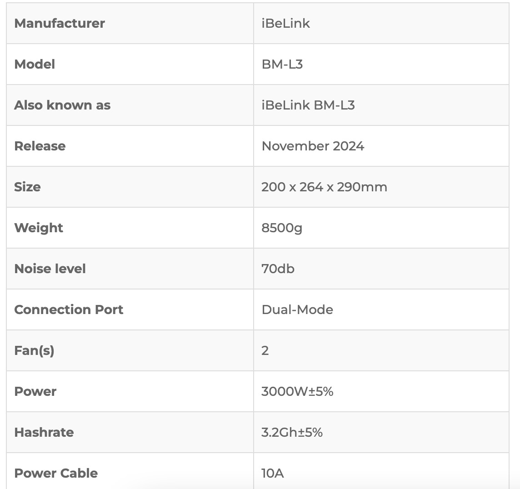Select the November 2024 release value
Screen dimensions: 520x489
coord(313,146)
